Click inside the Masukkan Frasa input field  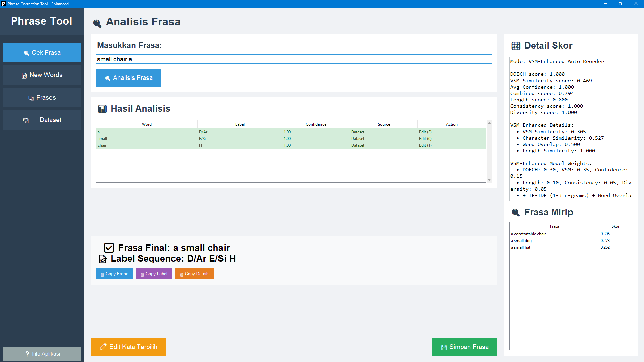[294, 59]
